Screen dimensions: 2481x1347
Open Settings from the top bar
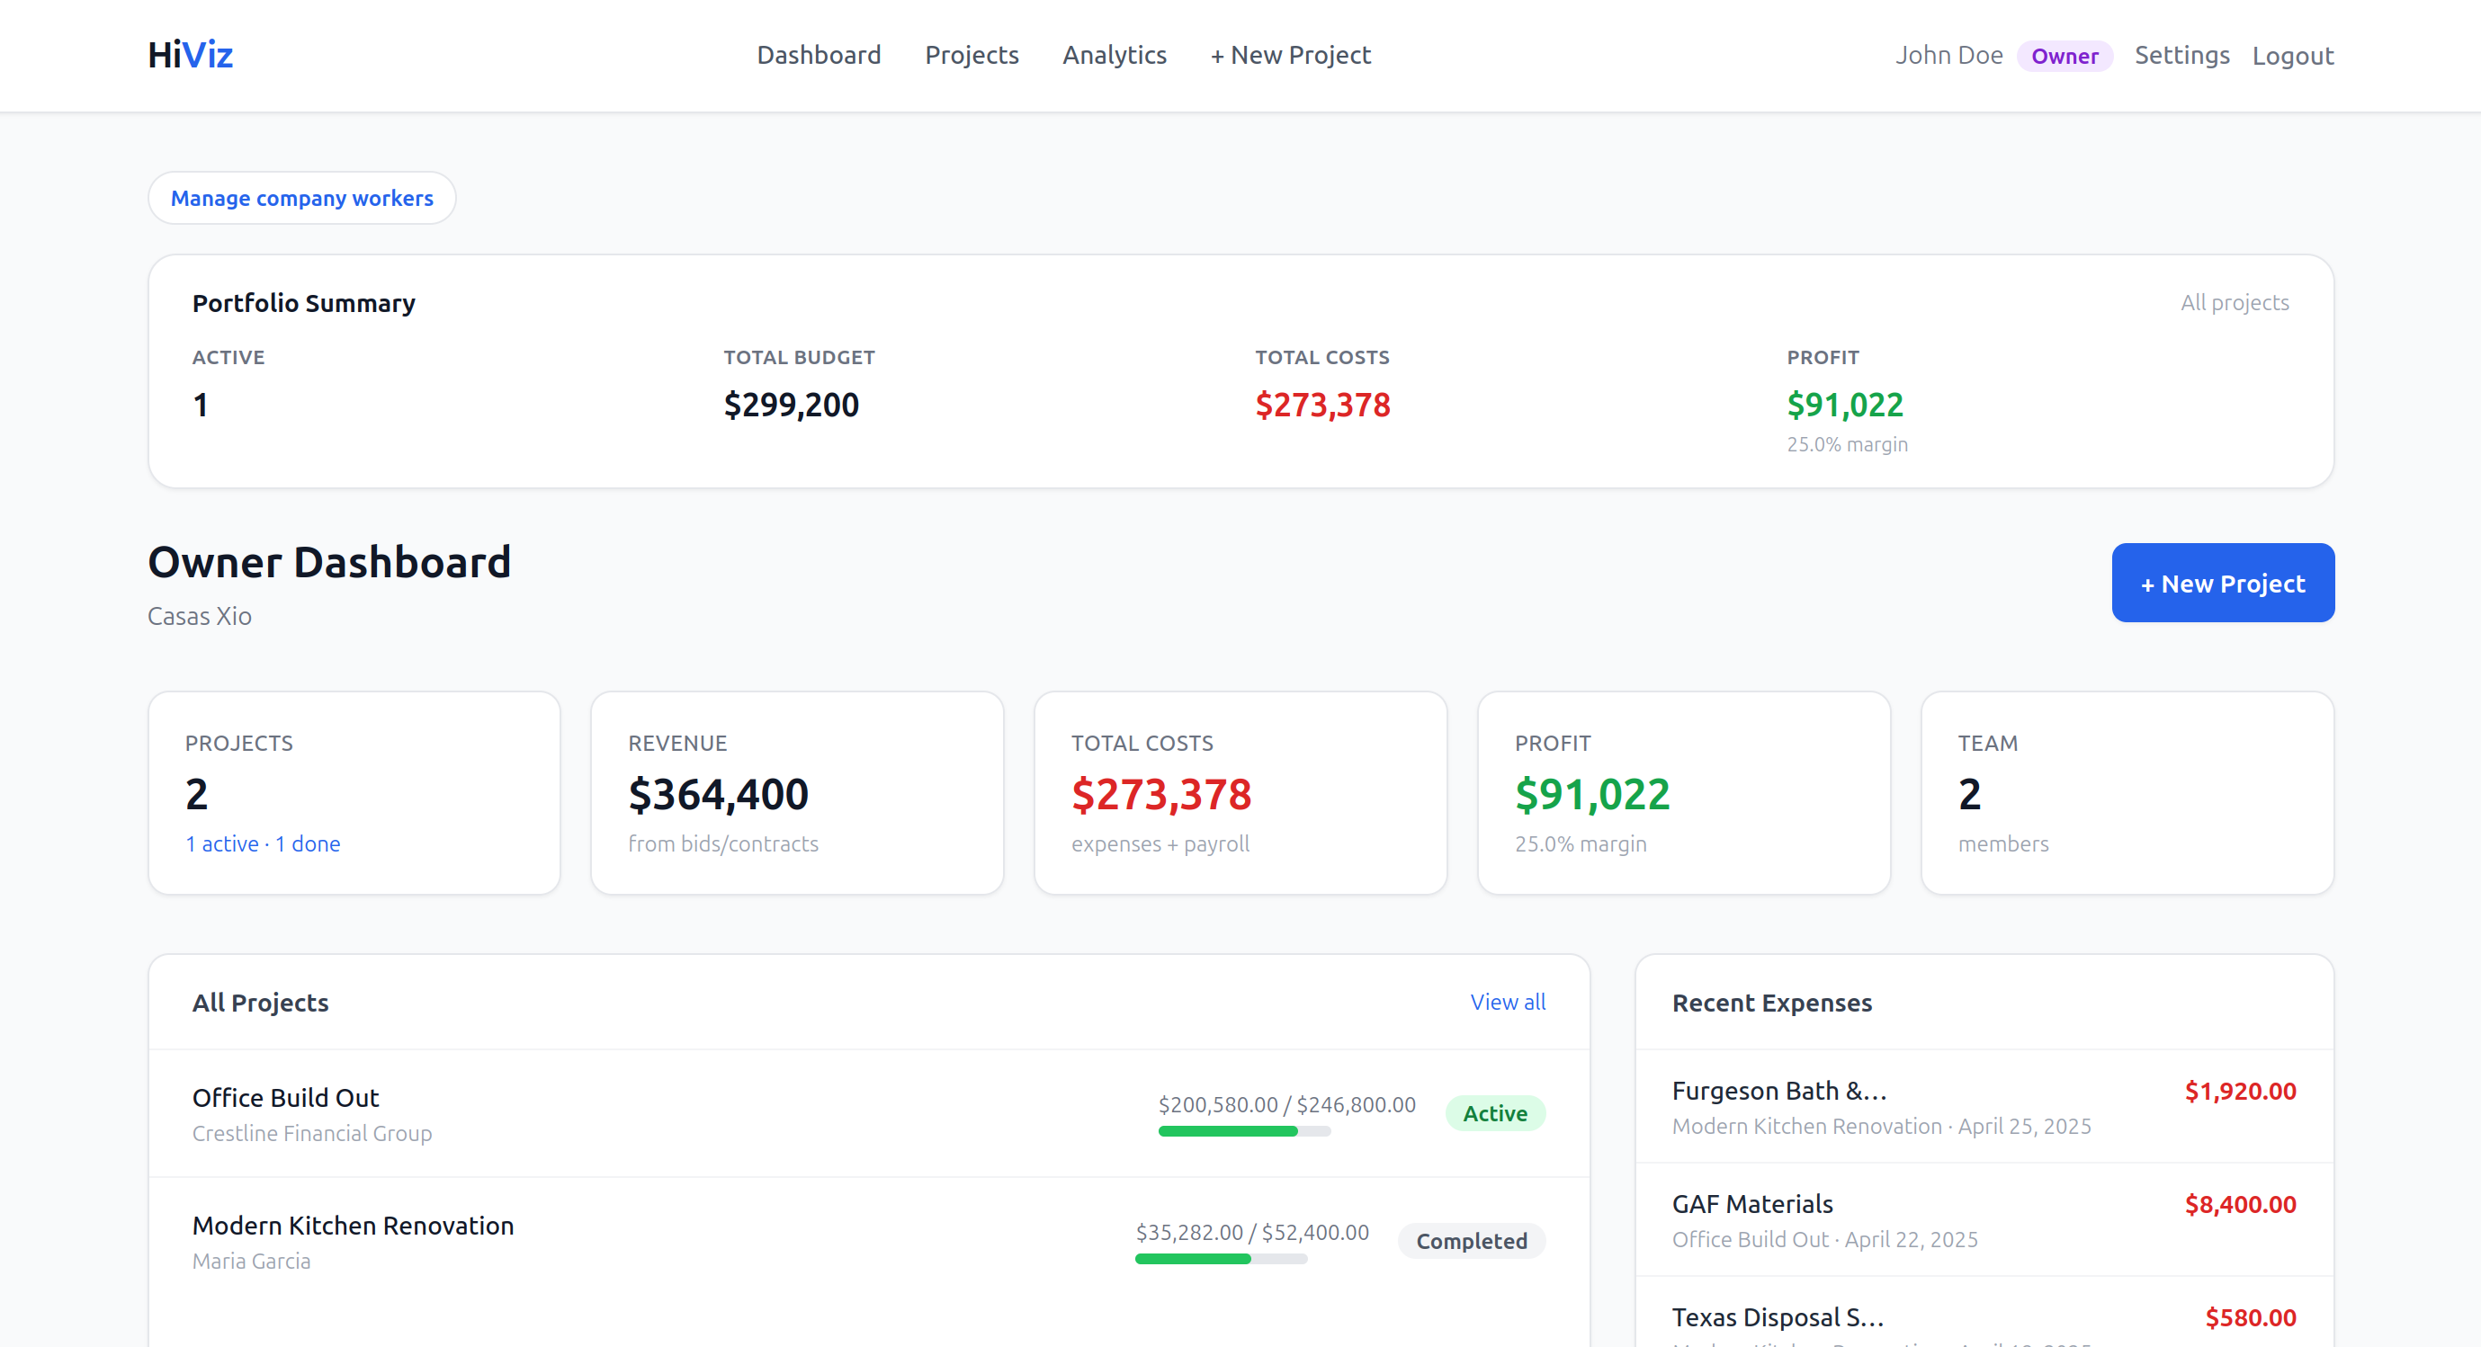[x=2181, y=55]
